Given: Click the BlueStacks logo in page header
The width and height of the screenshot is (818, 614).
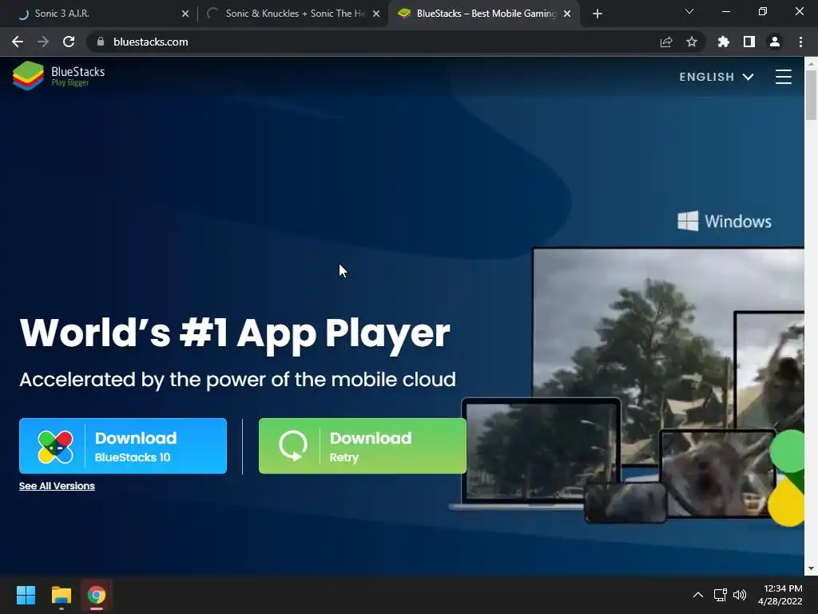Looking at the screenshot, I should pos(58,76).
